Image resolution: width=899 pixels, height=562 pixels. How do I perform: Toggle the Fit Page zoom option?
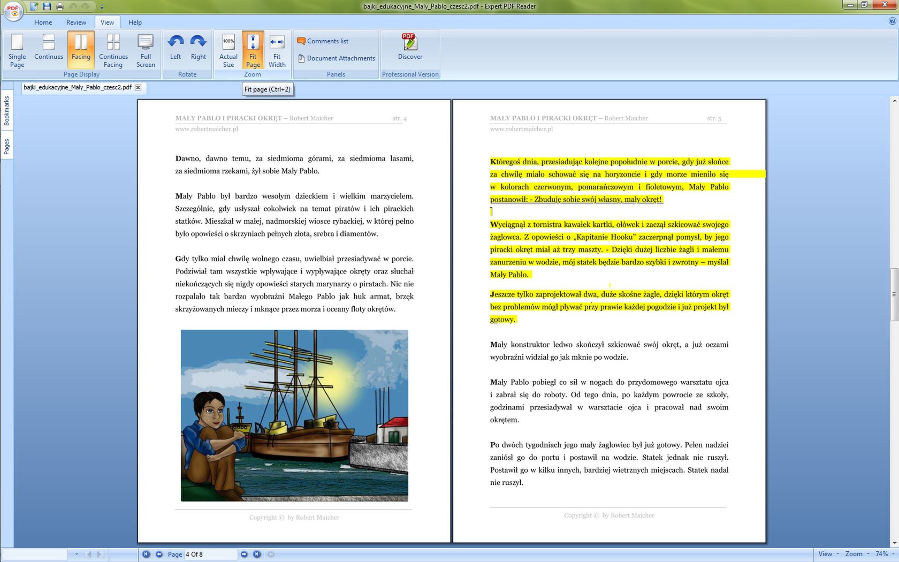[253, 50]
